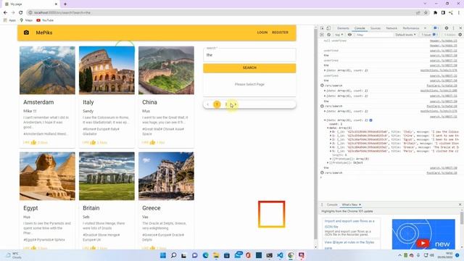Open the Chrome extensions puzzle icon
The width and height of the screenshot is (464, 261).
coord(435,12)
